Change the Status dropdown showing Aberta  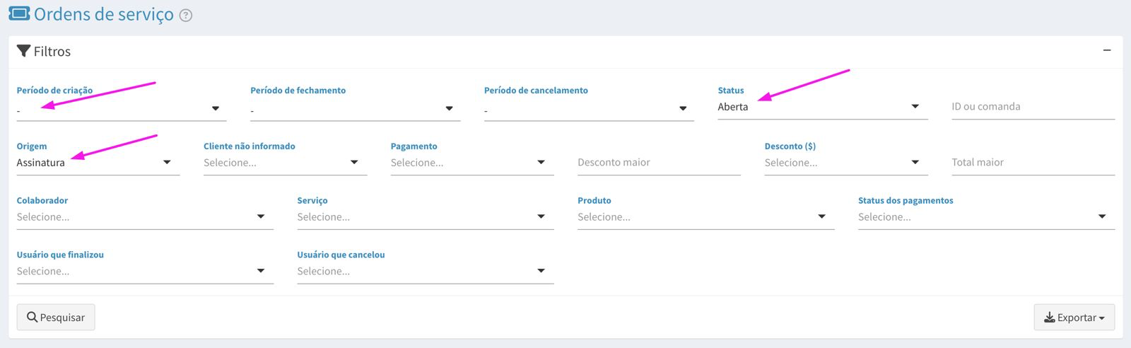pyautogui.click(x=823, y=108)
